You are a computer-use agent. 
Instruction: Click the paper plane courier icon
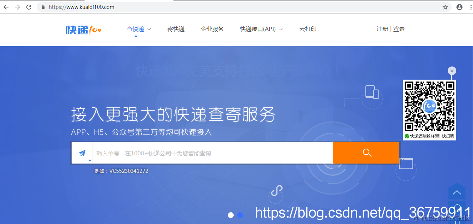[x=82, y=153]
